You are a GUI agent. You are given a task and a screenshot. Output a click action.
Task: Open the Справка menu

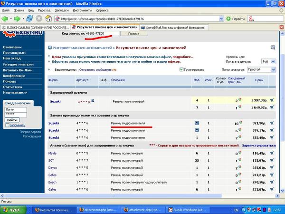[x=102, y=10]
